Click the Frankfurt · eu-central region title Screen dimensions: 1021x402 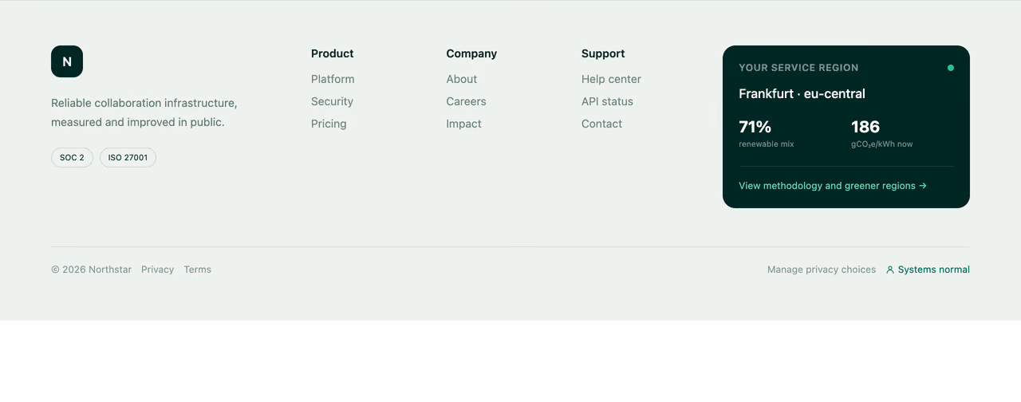pyautogui.click(x=802, y=93)
